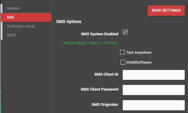Select the SMS tab in sidebar
Viewport: 188px width, 113px height.
26,17
